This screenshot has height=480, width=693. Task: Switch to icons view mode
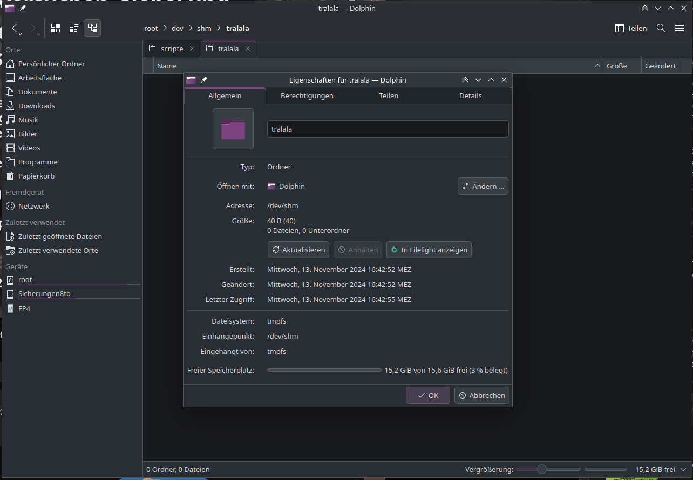[x=55, y=28]
